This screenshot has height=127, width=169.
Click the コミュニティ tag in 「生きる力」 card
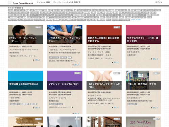pyautogui.click(x=54, y=58)
